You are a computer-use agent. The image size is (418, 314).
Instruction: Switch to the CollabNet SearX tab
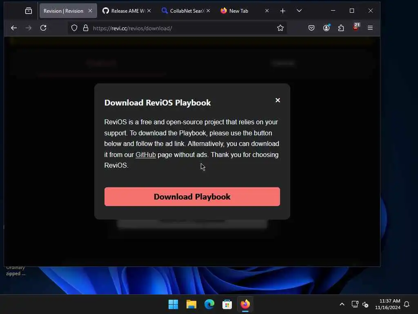tap(186, 11)
